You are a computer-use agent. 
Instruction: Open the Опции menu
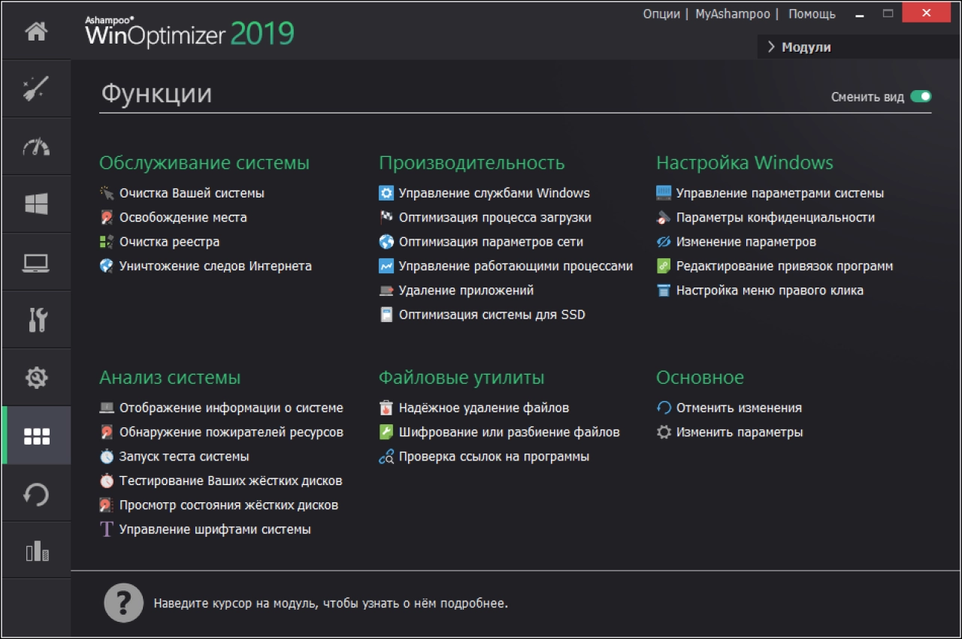point(661,14)
